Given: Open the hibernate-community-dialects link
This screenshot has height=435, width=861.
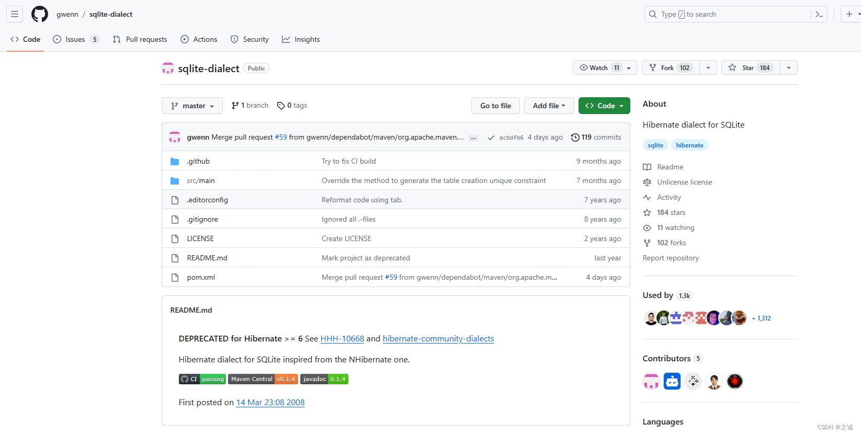Looking at the screenshot, I should pyautogui.click(x=438, y=339).
